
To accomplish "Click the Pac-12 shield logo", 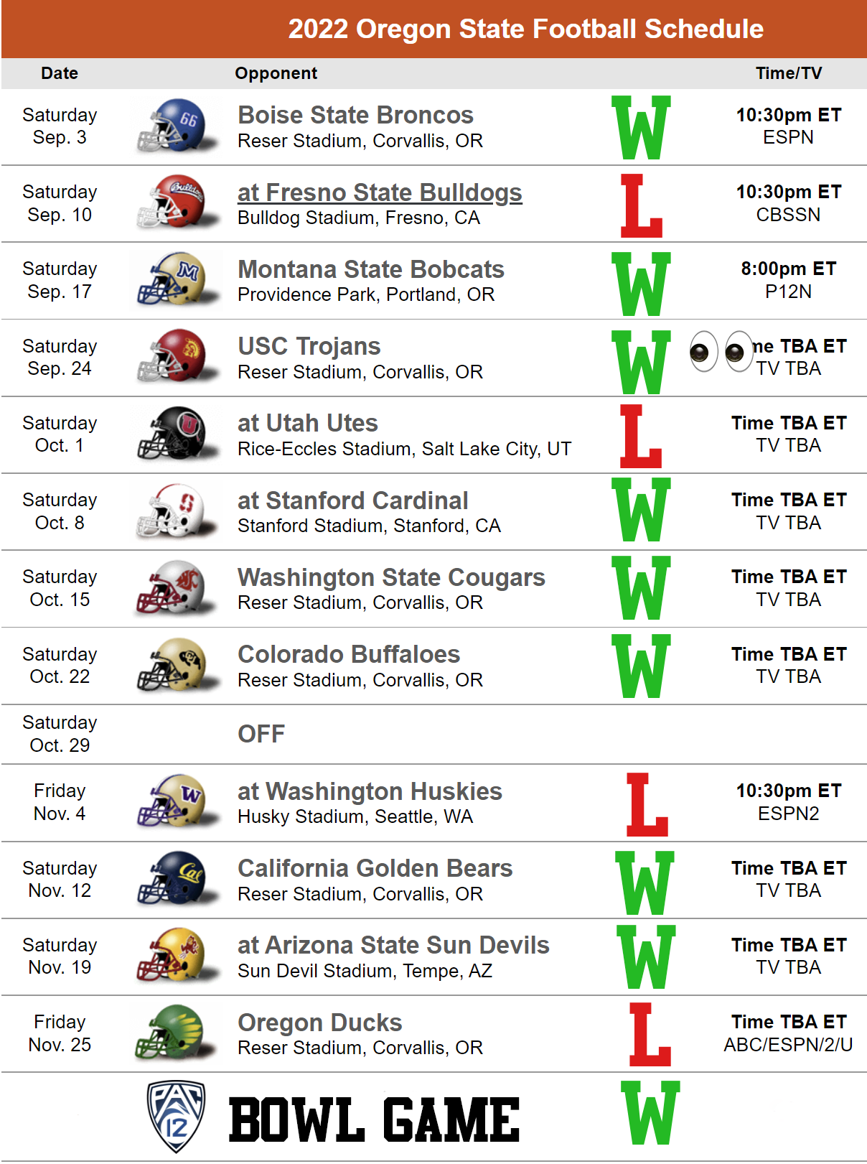I will 177,1116.
